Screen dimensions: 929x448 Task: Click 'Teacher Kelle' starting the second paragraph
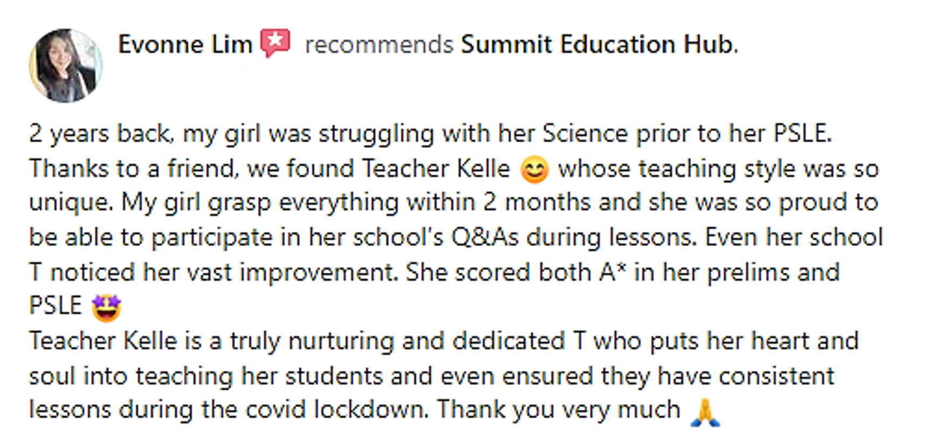tap(103, 341)
